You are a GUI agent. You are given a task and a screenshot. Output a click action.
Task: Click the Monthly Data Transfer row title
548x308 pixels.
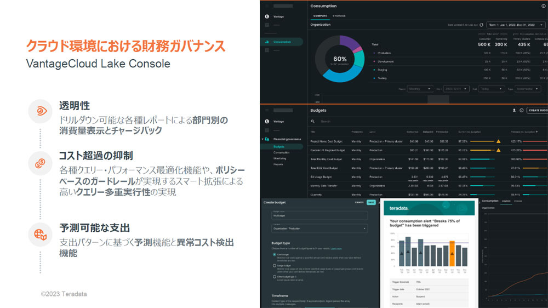click(x=324, y=186)
